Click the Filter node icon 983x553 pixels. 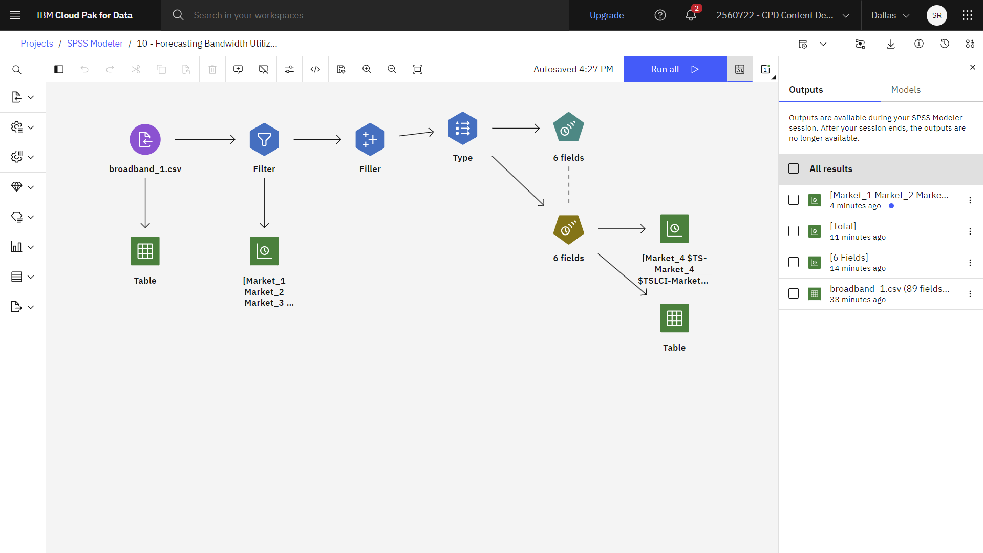(264, 139)
